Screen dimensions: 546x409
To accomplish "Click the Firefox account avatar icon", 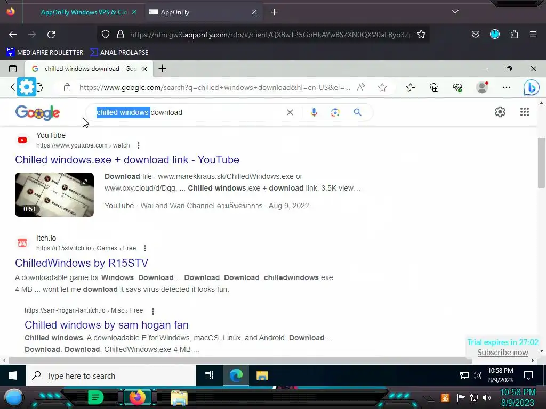I will (495, 34).
